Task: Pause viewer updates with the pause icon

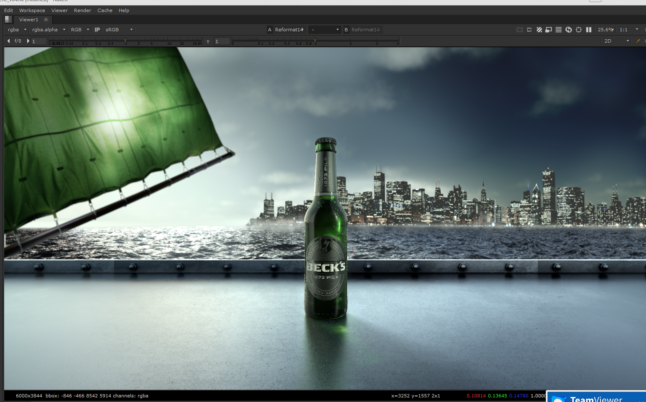Action: point(589,30)
